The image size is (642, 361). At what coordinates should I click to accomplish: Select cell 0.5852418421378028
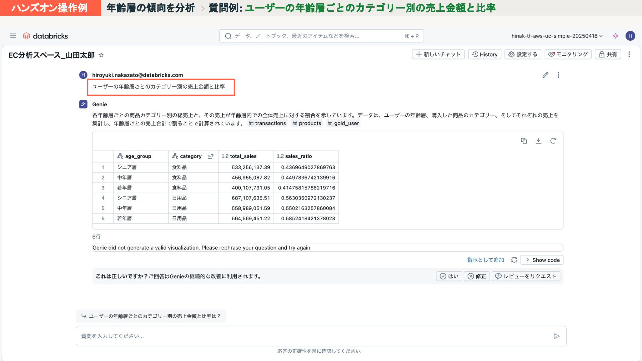point(306,218)
